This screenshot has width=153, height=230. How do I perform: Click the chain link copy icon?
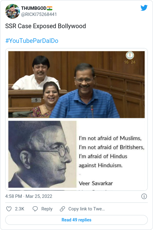[62, 209]
